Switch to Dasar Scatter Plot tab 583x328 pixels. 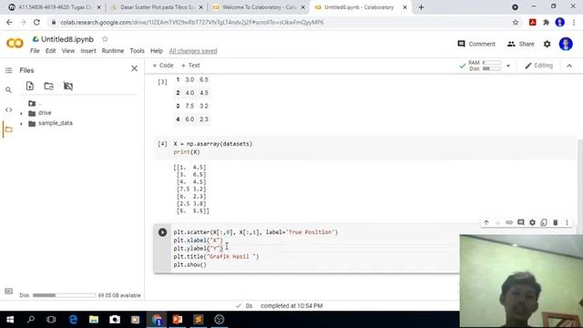157,7
